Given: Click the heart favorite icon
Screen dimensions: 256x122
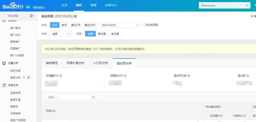Looking at the screenshot, I should pos(252,16).
